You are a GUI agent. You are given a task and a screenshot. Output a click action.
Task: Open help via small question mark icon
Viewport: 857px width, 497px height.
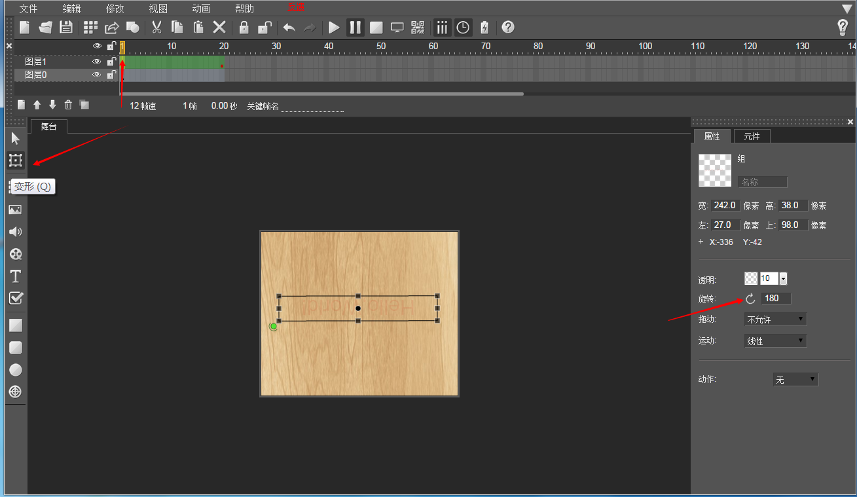508,28
